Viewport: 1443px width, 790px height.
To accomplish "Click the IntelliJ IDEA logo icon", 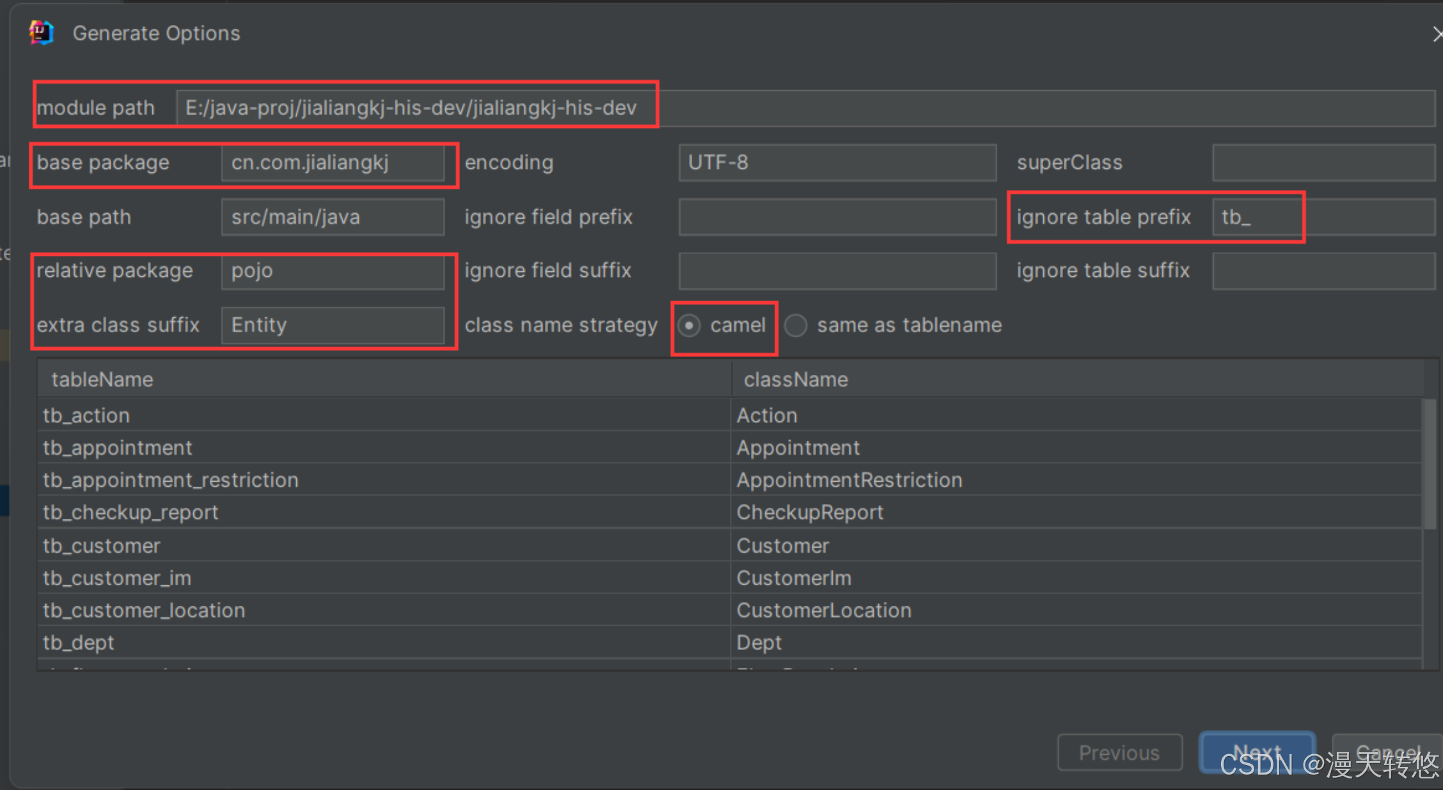I will tap(42, 33).
